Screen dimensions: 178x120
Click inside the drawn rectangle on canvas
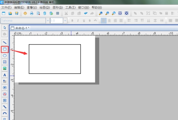pyautogui.click(x=55, y=59)
